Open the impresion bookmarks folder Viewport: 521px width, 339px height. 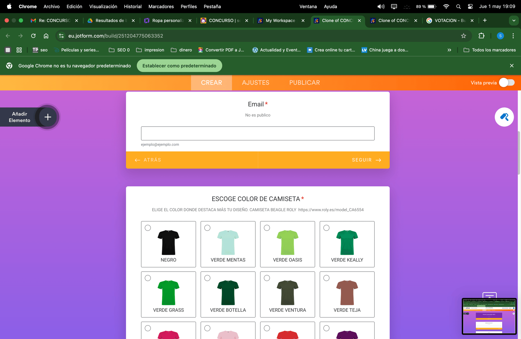point(150,50)
